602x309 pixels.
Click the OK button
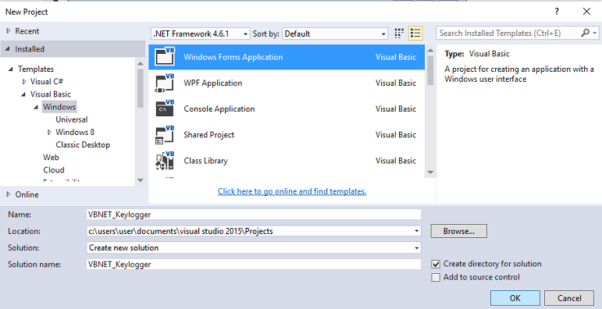[515, 298]
